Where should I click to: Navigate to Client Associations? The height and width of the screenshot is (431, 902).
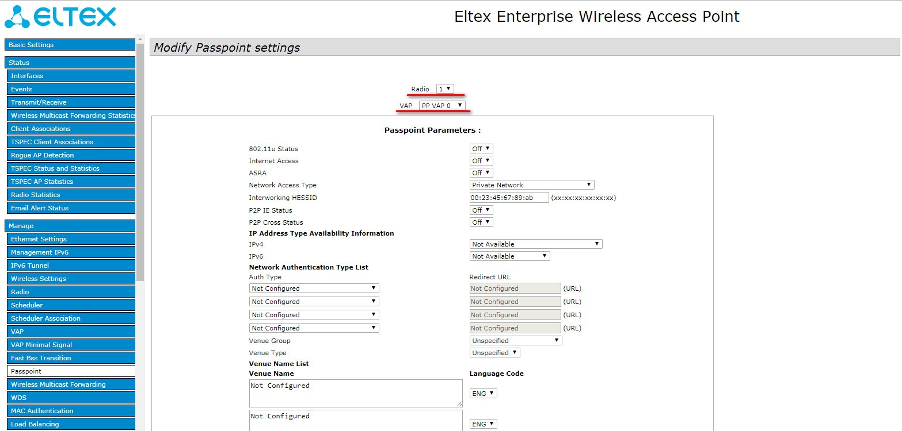(71, 129)
